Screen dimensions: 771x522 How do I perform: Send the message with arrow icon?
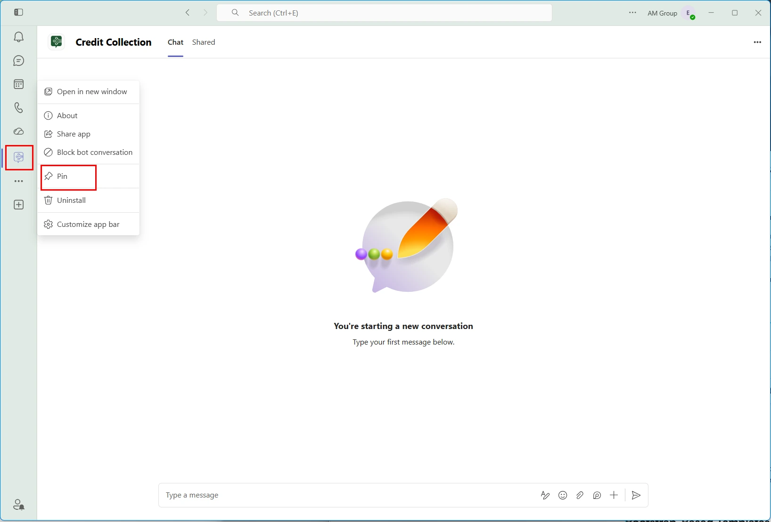pyautogui.click(x=636, y=495)
